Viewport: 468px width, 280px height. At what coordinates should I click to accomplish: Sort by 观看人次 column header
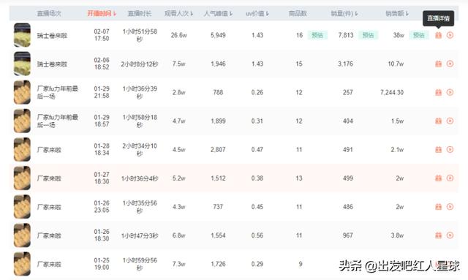(178, 13)
